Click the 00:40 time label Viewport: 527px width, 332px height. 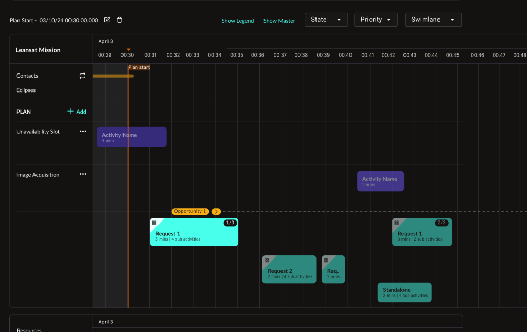[x=345, y=55]
